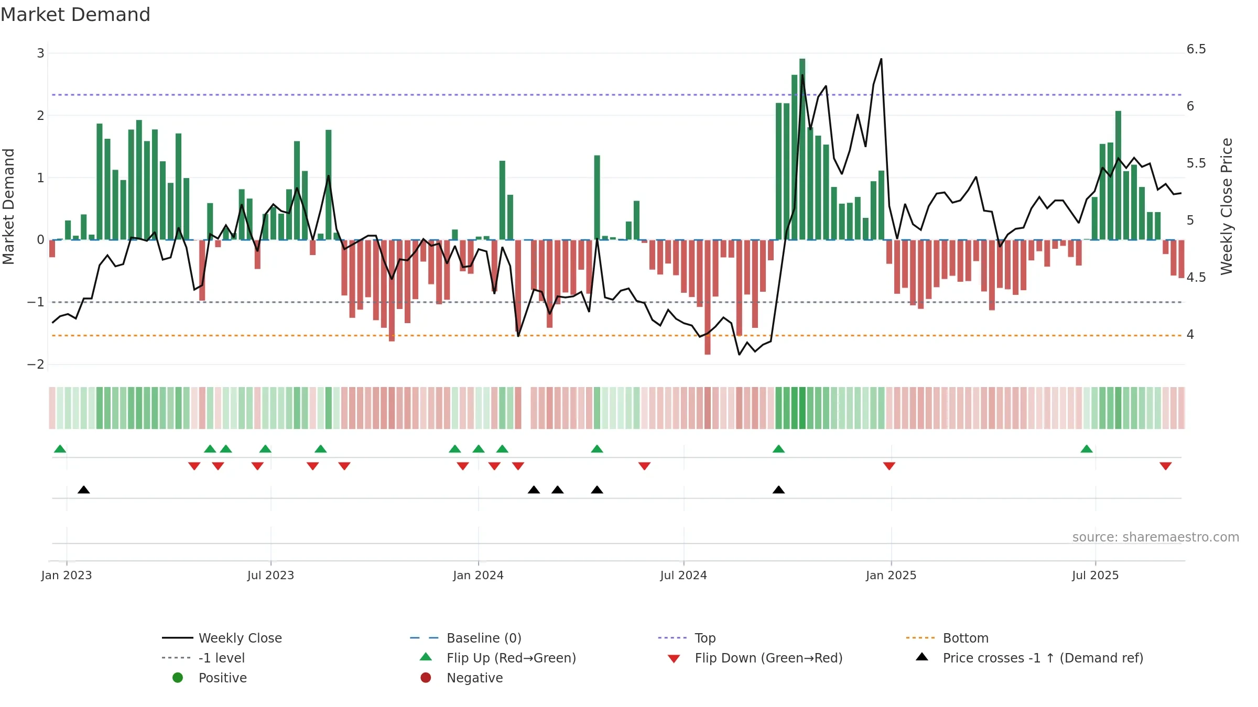
Task: Click the right axis tick value 4
Action: [1190, 335]
